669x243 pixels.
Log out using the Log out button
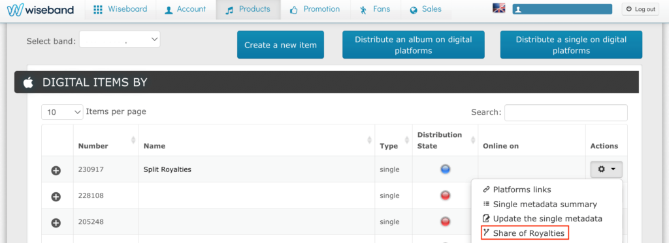point(640,9)
